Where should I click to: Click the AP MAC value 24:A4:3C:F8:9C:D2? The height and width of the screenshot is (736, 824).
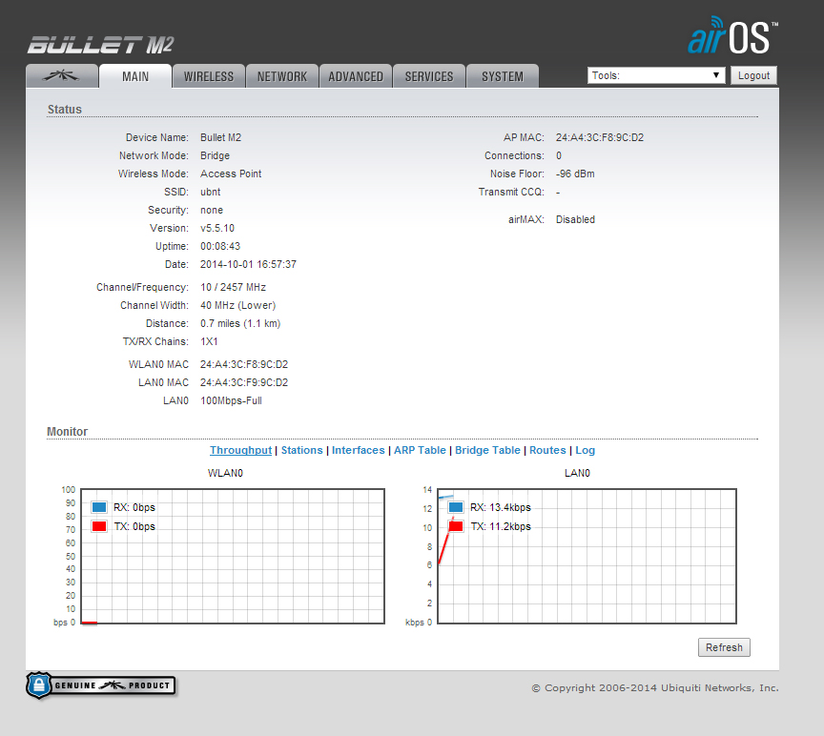[x=600, y=137]
